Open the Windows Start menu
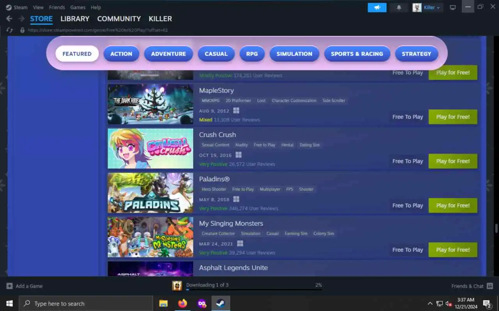Image resolution: width=499 pixels, height=311 pixels. click(9, 304)
